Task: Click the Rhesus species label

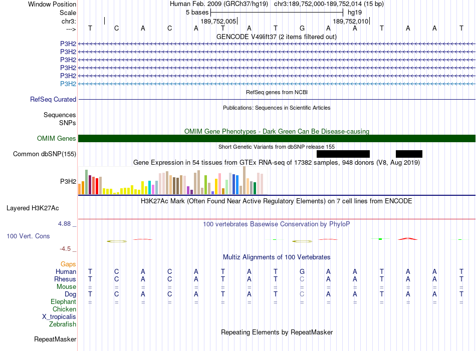Action: pos(65,279)
